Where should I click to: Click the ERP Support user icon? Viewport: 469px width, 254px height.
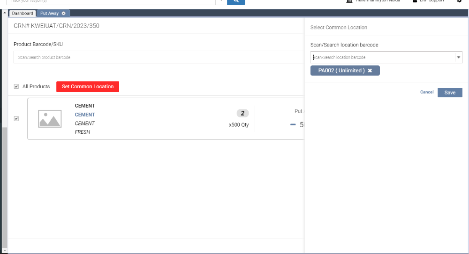tap(415, 1)
